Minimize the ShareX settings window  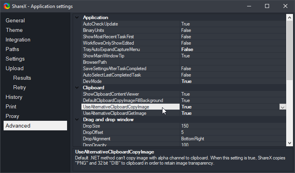tap(249, 6)
